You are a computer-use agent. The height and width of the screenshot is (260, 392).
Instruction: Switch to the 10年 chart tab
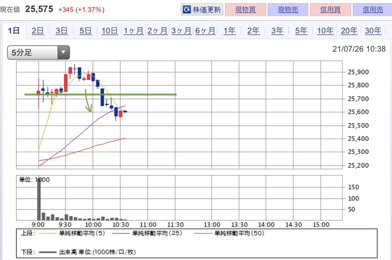(325, 31)
